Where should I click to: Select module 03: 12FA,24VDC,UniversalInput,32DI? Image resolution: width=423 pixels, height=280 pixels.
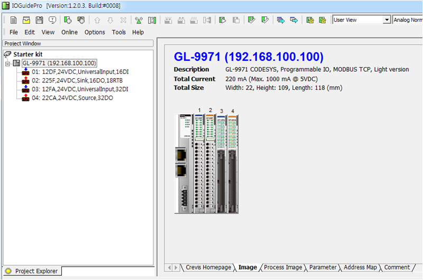tap(80, 89)
